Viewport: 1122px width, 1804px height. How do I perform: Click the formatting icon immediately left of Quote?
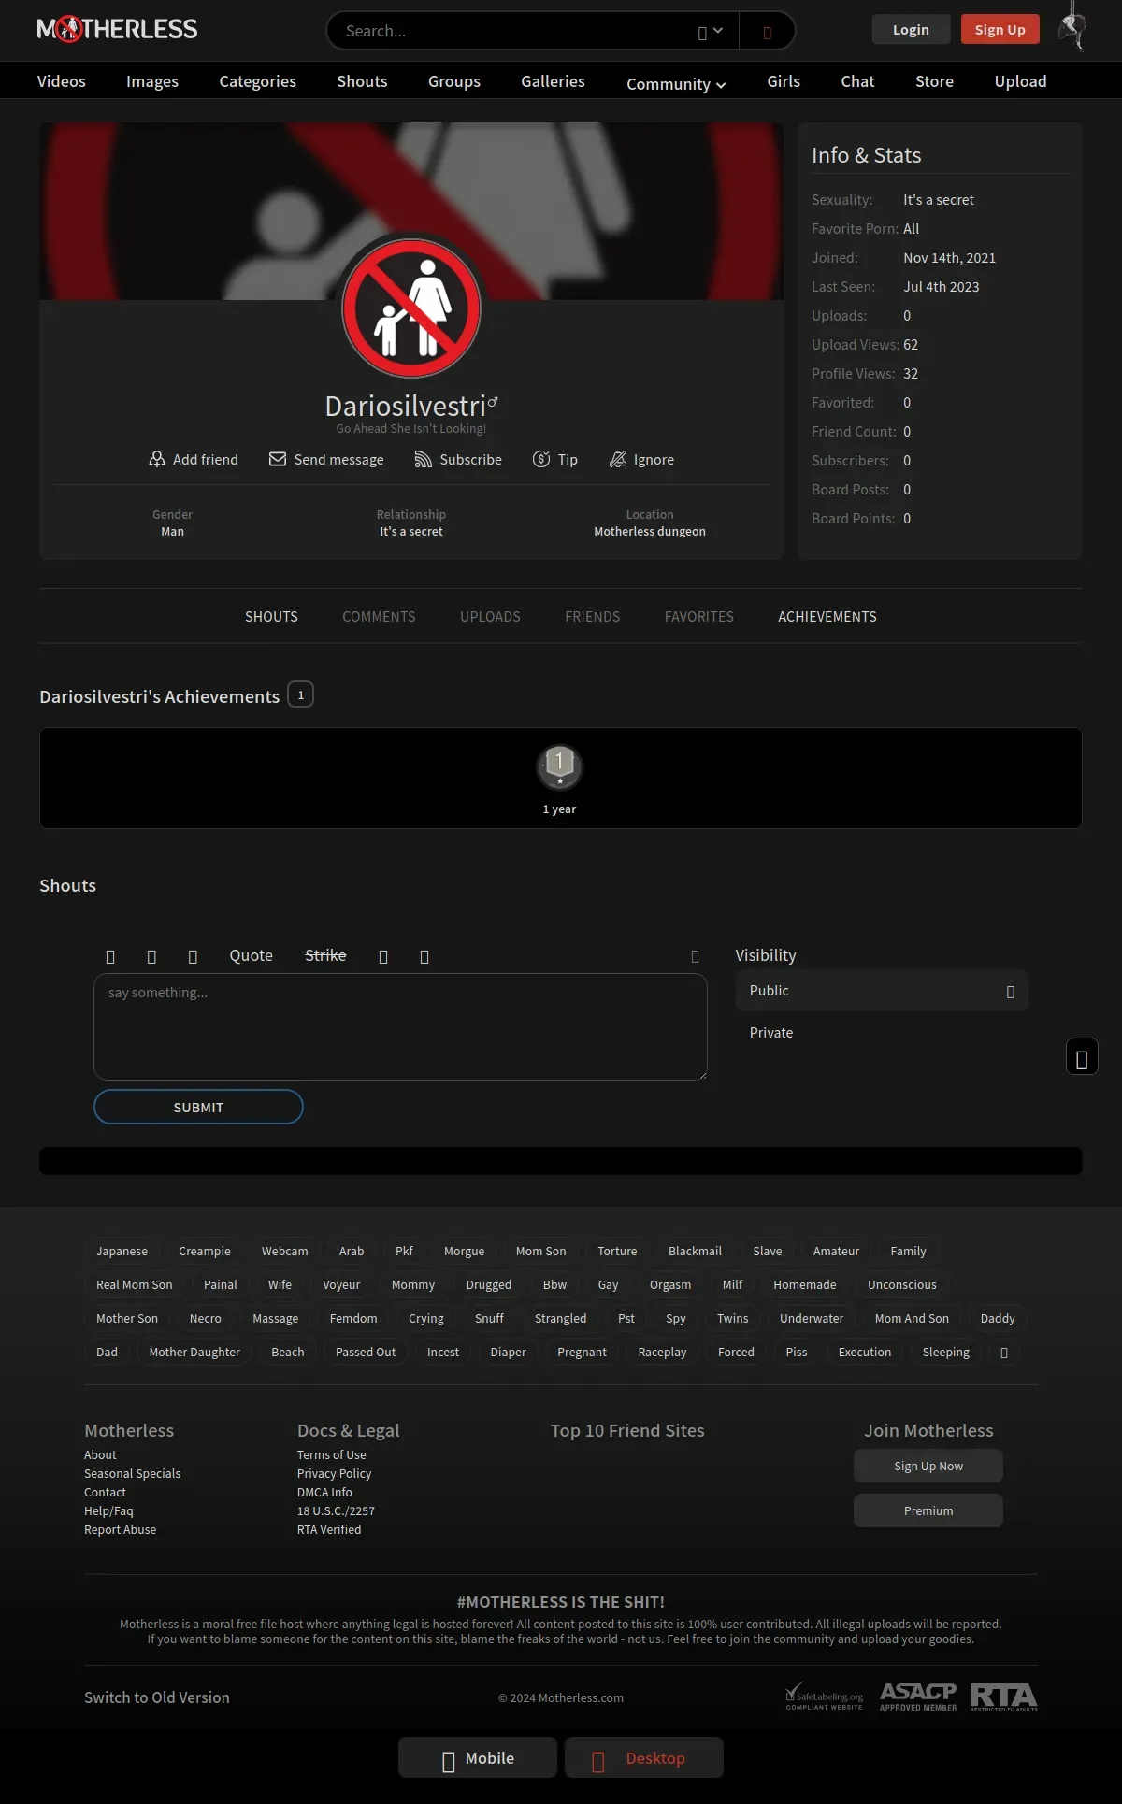click(x=193, y=956)
